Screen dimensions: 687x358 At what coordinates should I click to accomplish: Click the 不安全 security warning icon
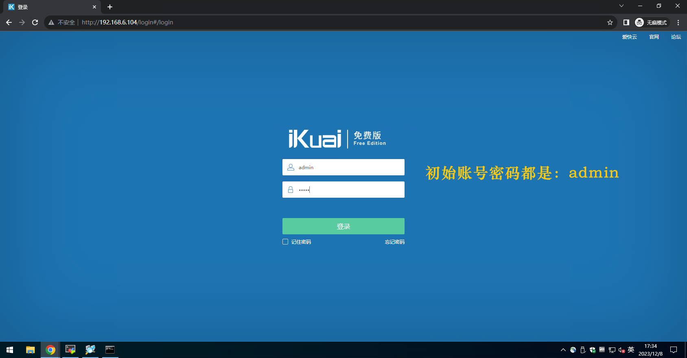(51, 22)
